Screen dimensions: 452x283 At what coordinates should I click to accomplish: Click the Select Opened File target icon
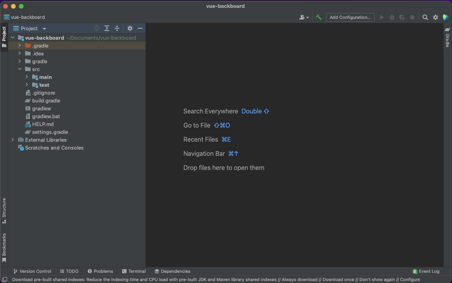tap(97, 28)
